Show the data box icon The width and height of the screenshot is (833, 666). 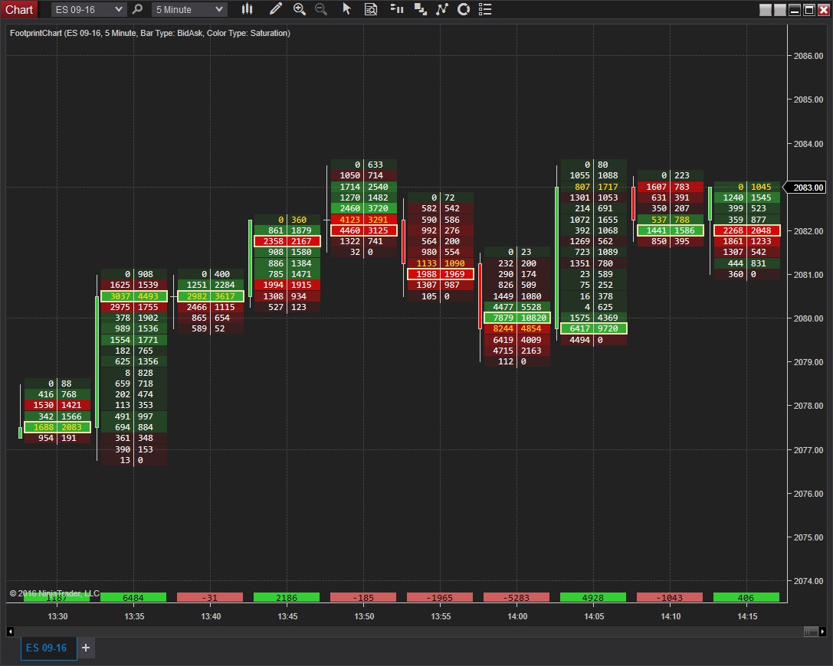point(371,9)
